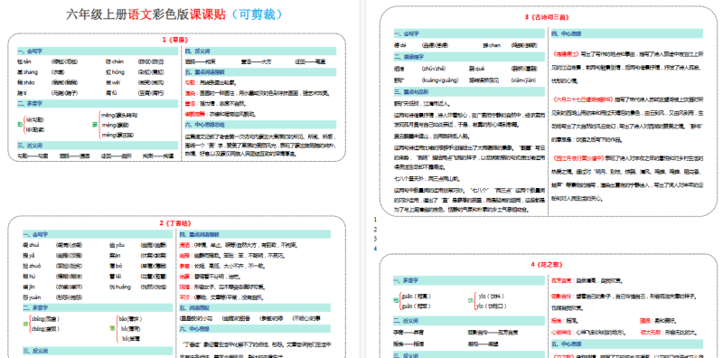Select 三、近义词 heading in 草原 card

point(29,145)
